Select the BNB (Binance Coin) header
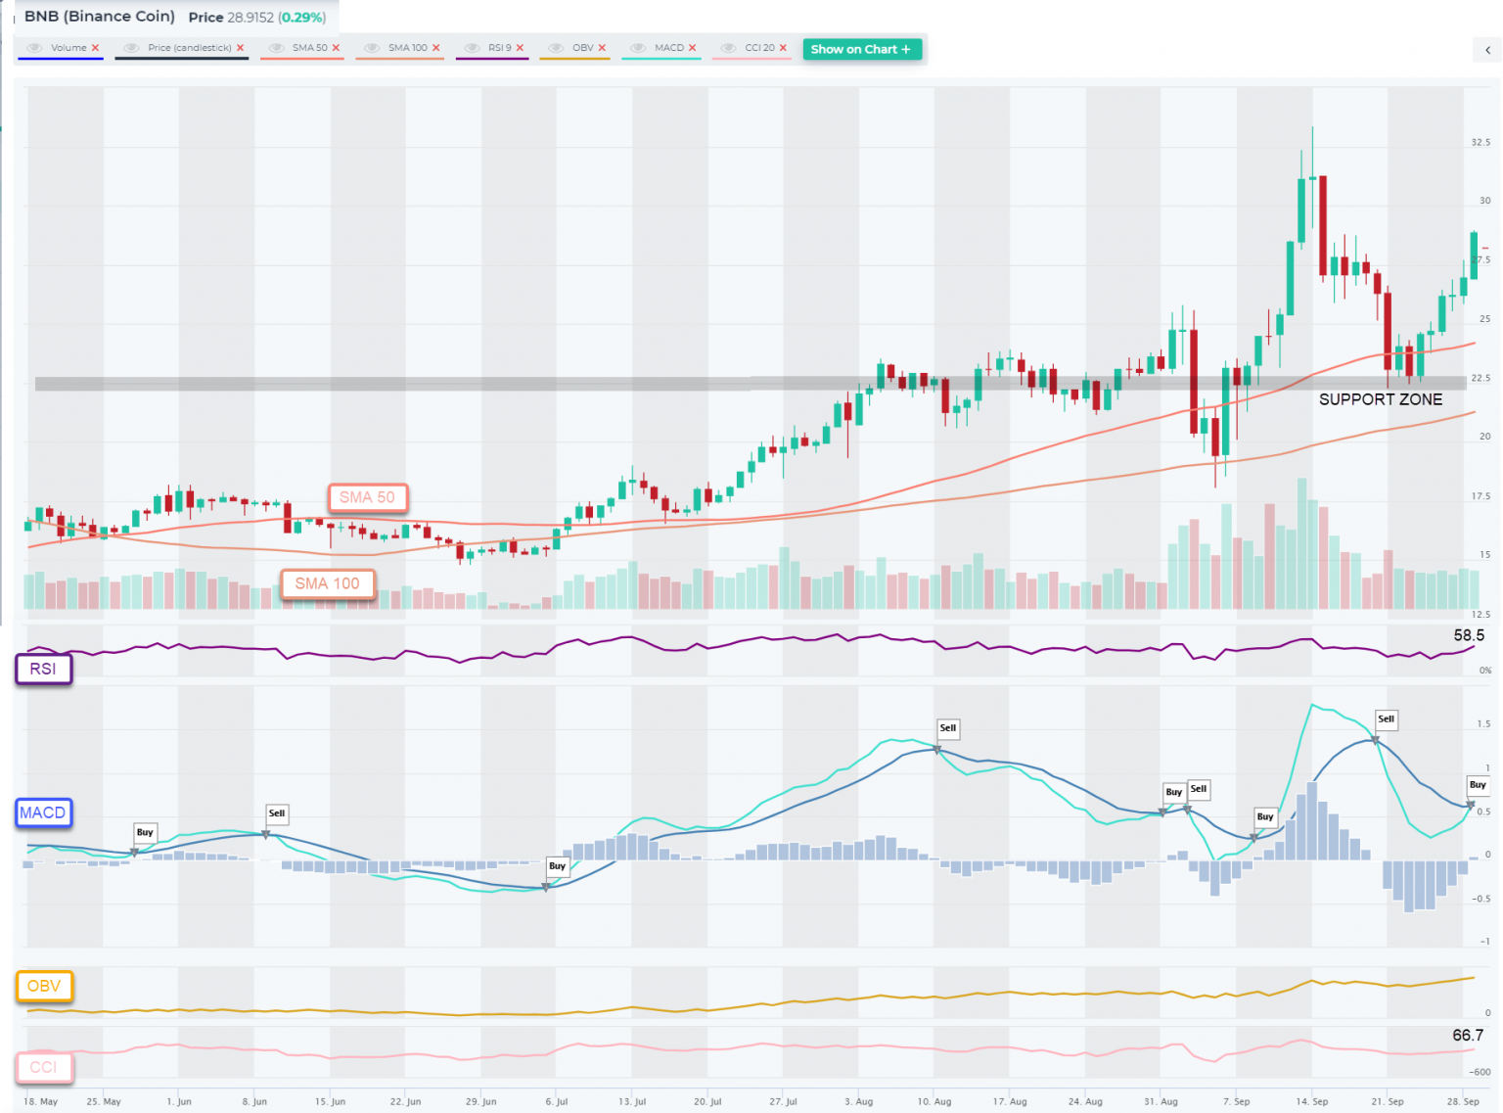Viewport: 1503px width, 1113px height. pos(99,16)
